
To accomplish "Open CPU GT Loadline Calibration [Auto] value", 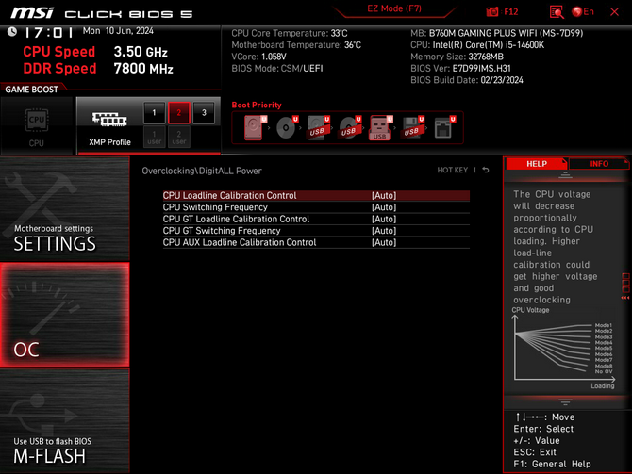I will click(x=384, y=219).
